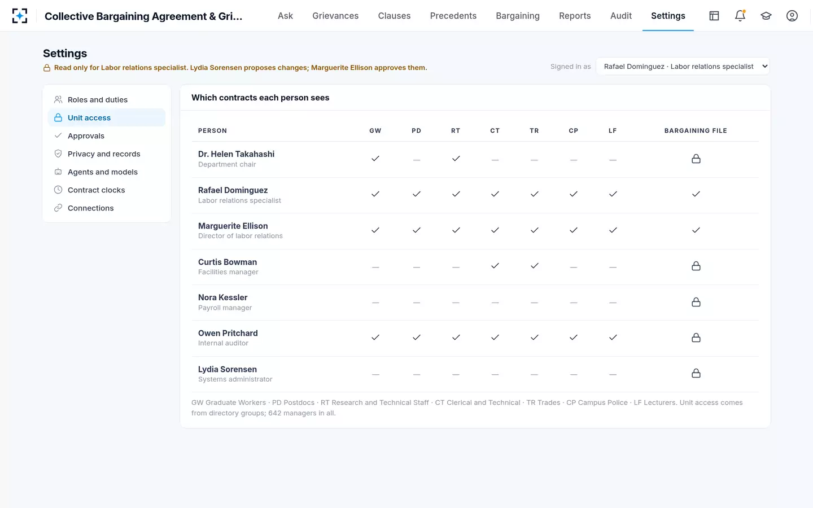Click the GW column header
Image resolution: width=813 pixels, height=508 pixels.
point(375,130)
